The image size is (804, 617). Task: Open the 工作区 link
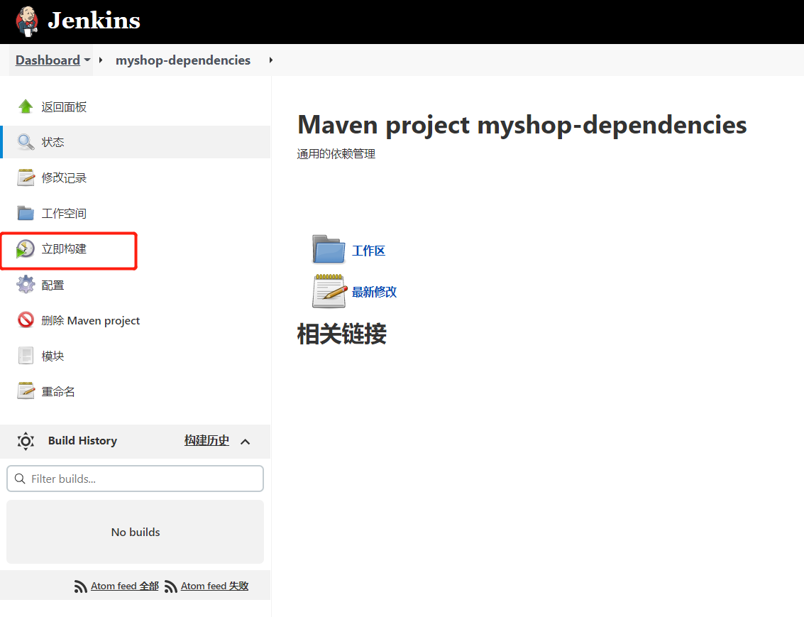[368, 251]
